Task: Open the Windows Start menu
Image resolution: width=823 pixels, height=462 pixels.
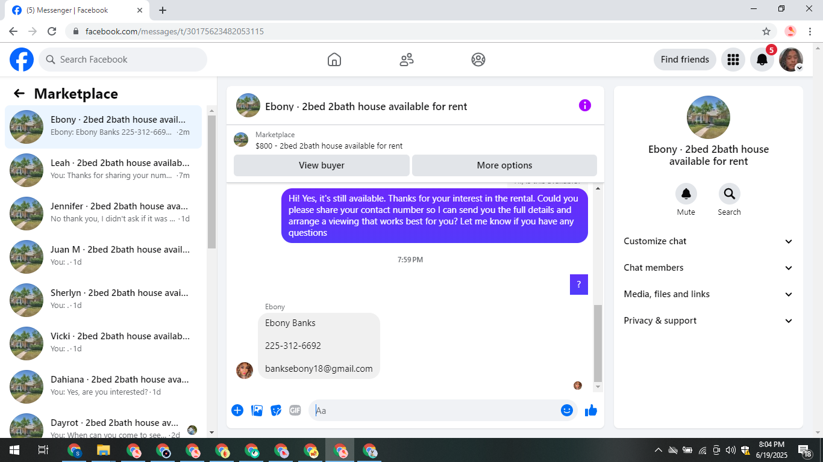Action: pos(14,450)
